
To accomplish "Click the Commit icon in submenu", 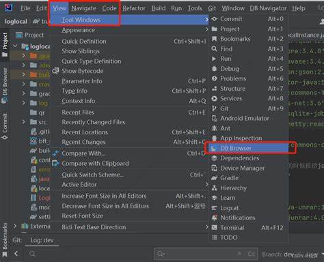I will (214, 19).
